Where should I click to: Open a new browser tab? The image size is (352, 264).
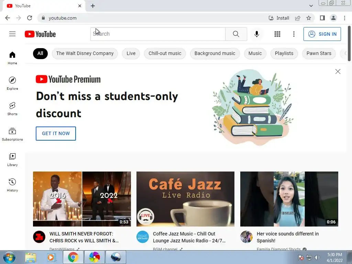[93, 6]
